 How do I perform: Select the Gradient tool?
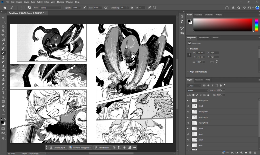tap(3, 71)
